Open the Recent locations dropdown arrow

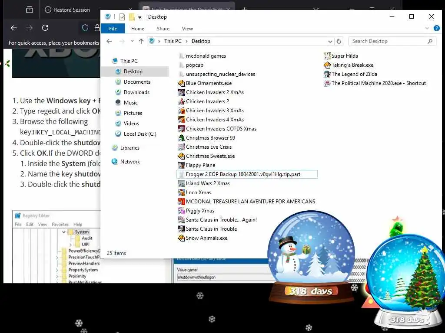coord(132,41)
